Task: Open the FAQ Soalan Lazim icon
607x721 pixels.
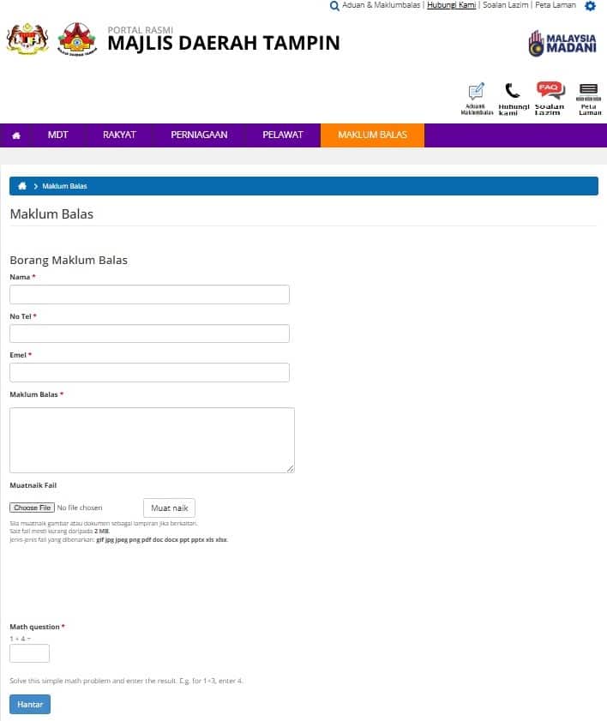Action: pyautogui.click(x=550, y=98)
